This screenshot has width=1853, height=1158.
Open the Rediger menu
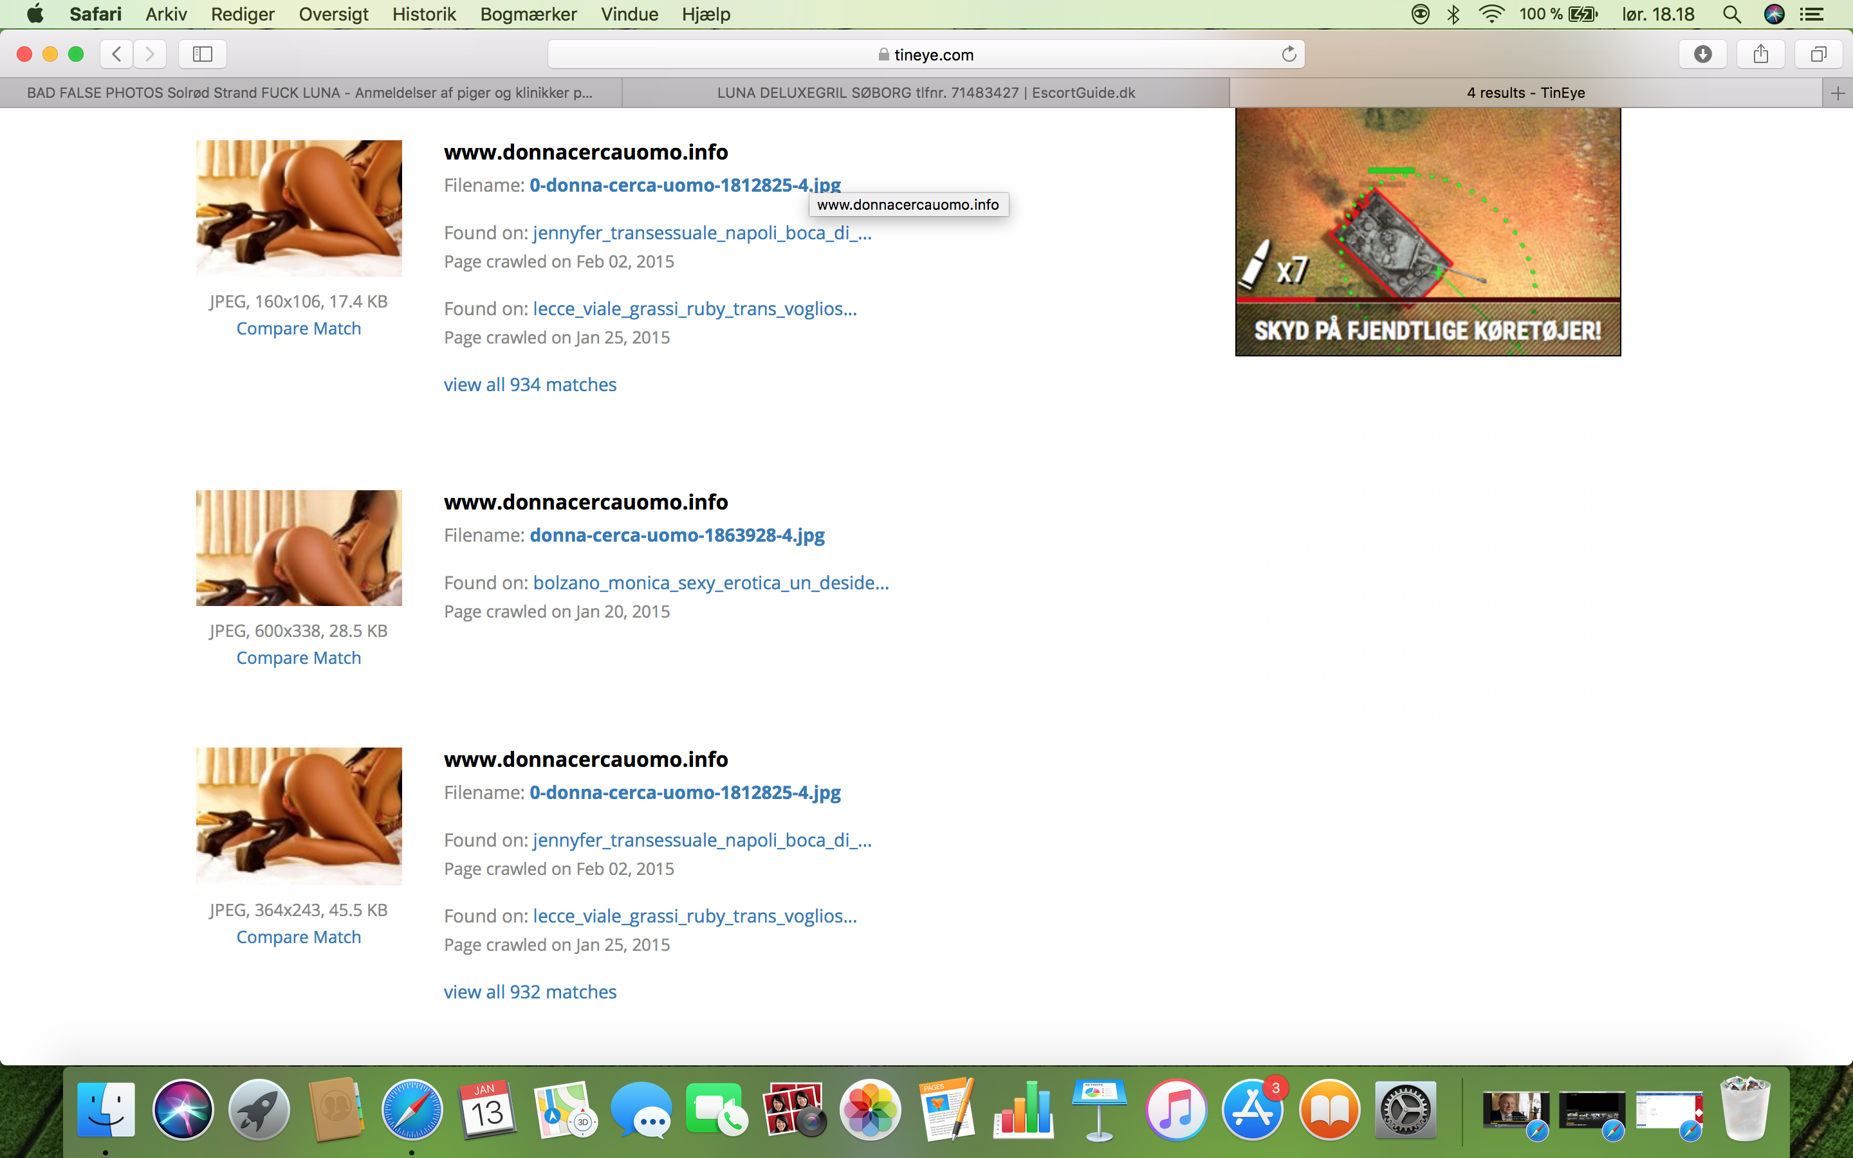pyautogui.click(x=243, y=14)
